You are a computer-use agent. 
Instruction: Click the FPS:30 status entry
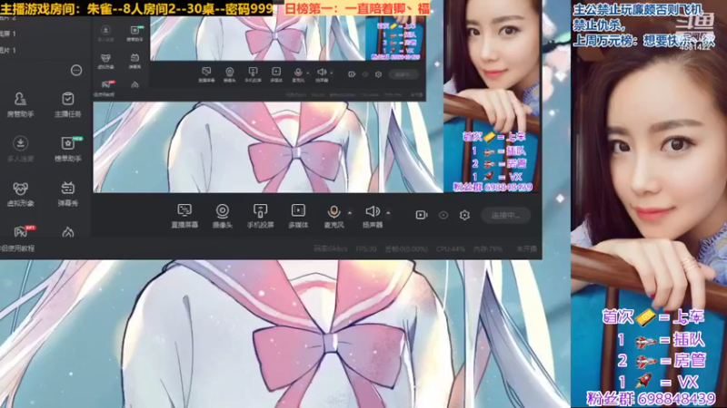click(366, 248)
